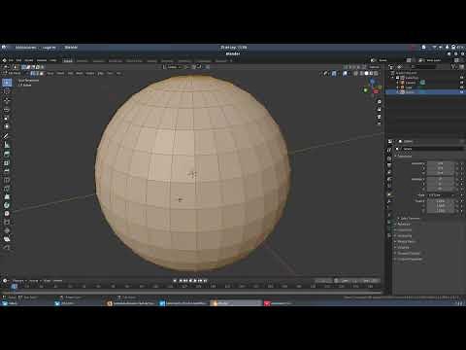Image resolution: width=466 pixels, height=350 pixels.
Task: Hide the Light object in outliner
Action: [462, 87]
